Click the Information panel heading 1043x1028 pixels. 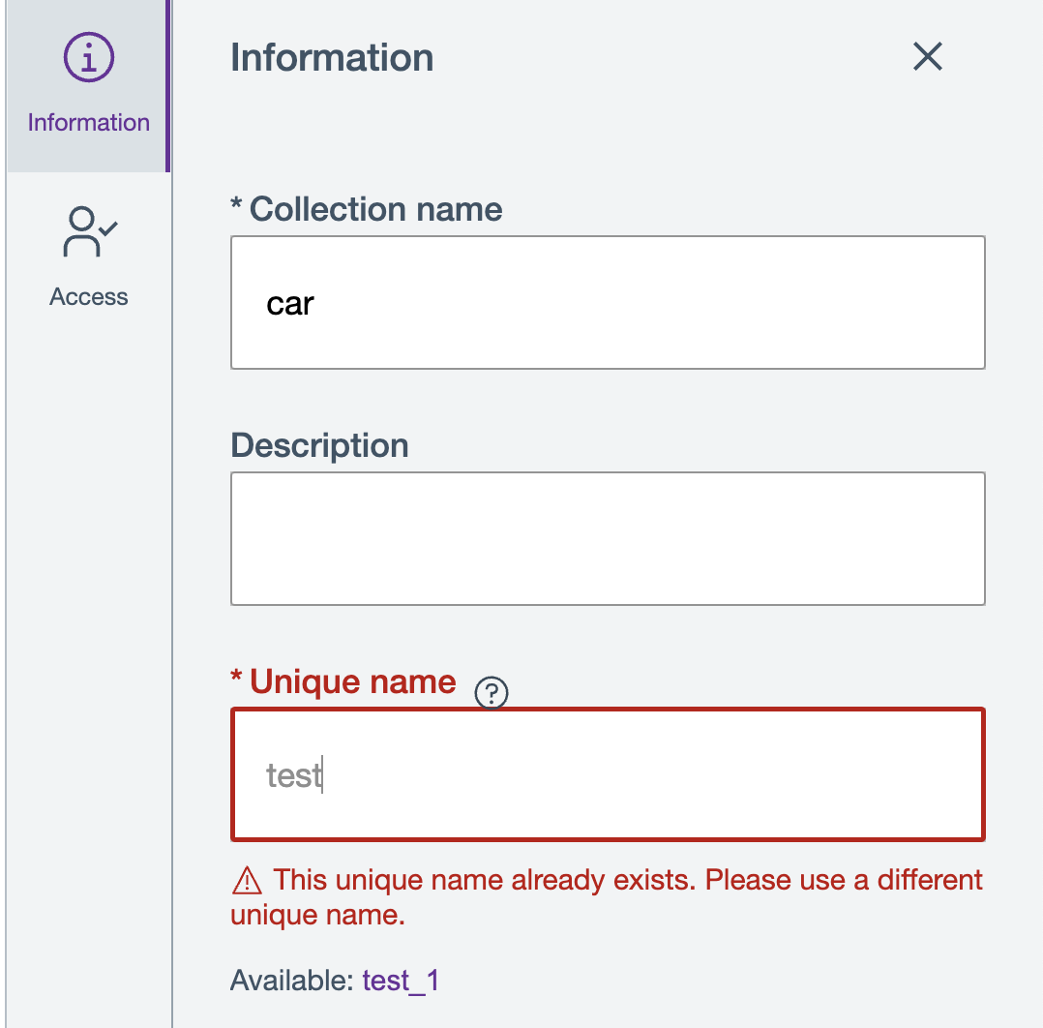click(332, 58)
